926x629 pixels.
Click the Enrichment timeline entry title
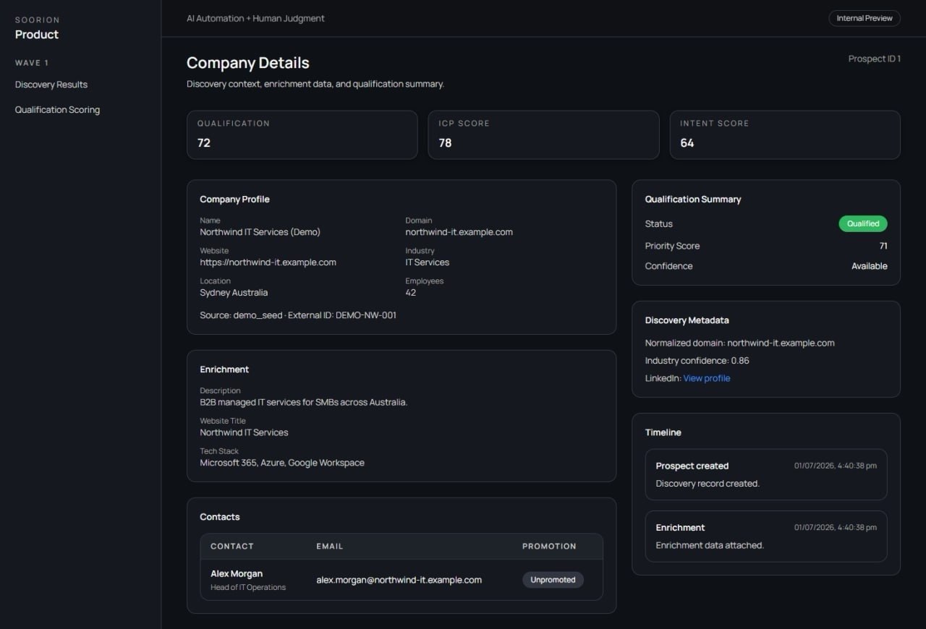[x=680, y=528]
